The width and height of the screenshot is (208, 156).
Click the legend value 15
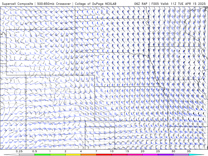[127, 151]
